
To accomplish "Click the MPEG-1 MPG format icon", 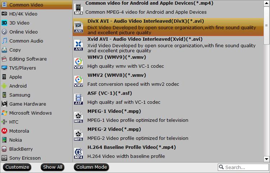I will (78, 117).
